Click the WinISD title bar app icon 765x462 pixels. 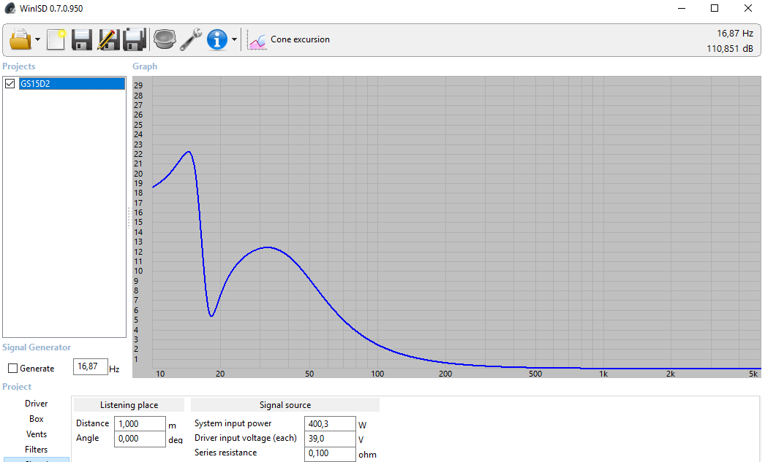tap(10, 8)
